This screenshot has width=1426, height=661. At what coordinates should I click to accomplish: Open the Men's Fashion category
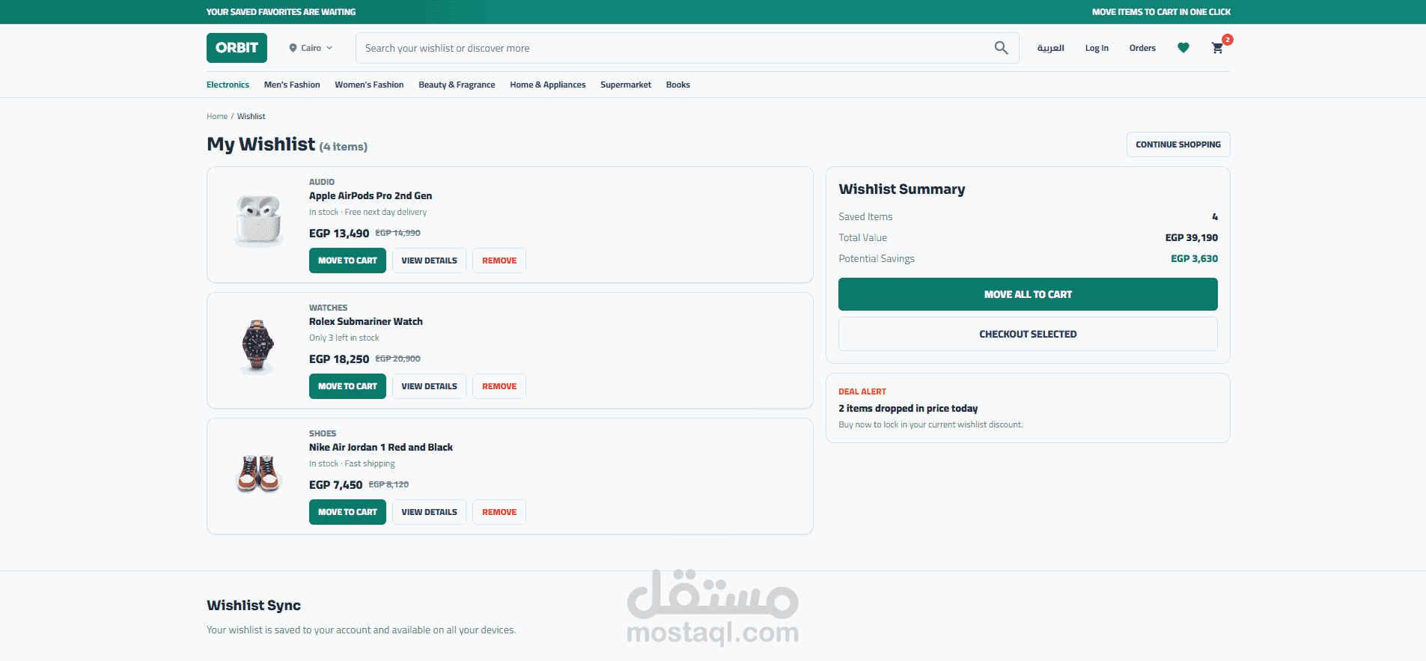[292, 85]
